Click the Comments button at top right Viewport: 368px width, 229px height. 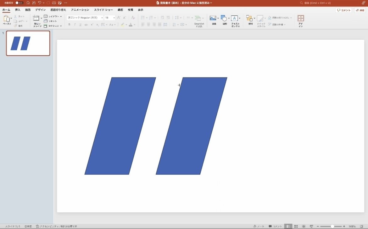(343, 10)
